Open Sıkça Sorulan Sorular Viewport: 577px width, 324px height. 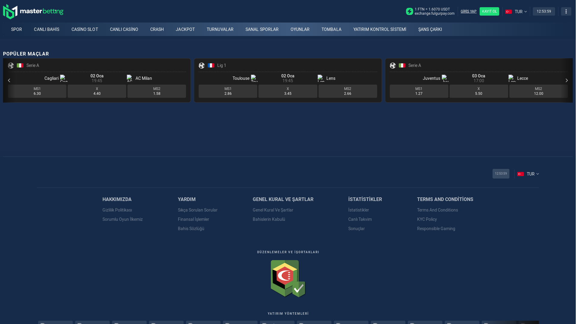click(x=198, y=210)
